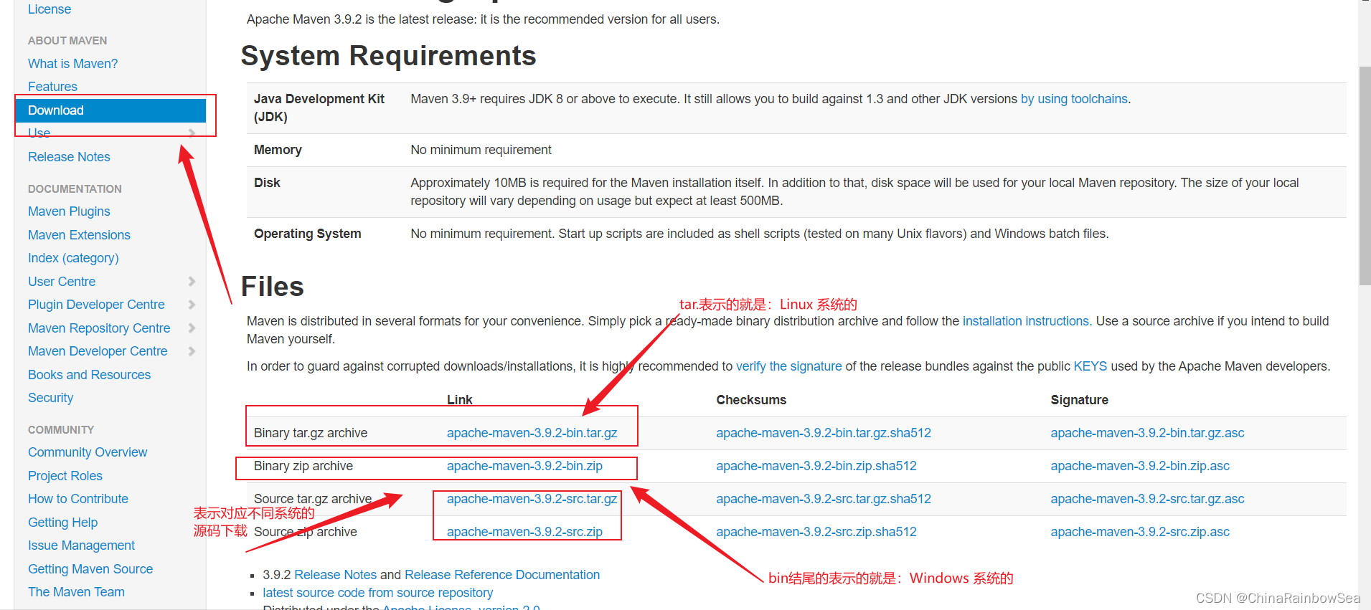
Task: Open the License page in sidebar
Action: [50, 9]
